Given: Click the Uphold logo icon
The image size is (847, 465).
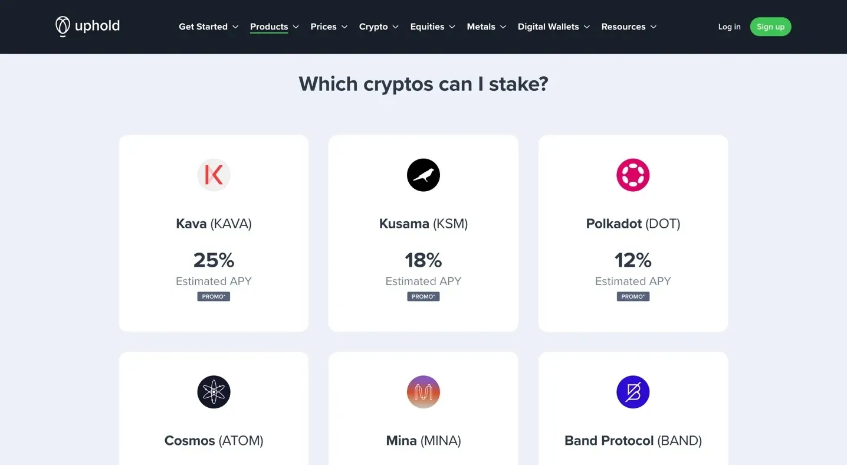Looking at the screenshot, I should click(63, 27).
